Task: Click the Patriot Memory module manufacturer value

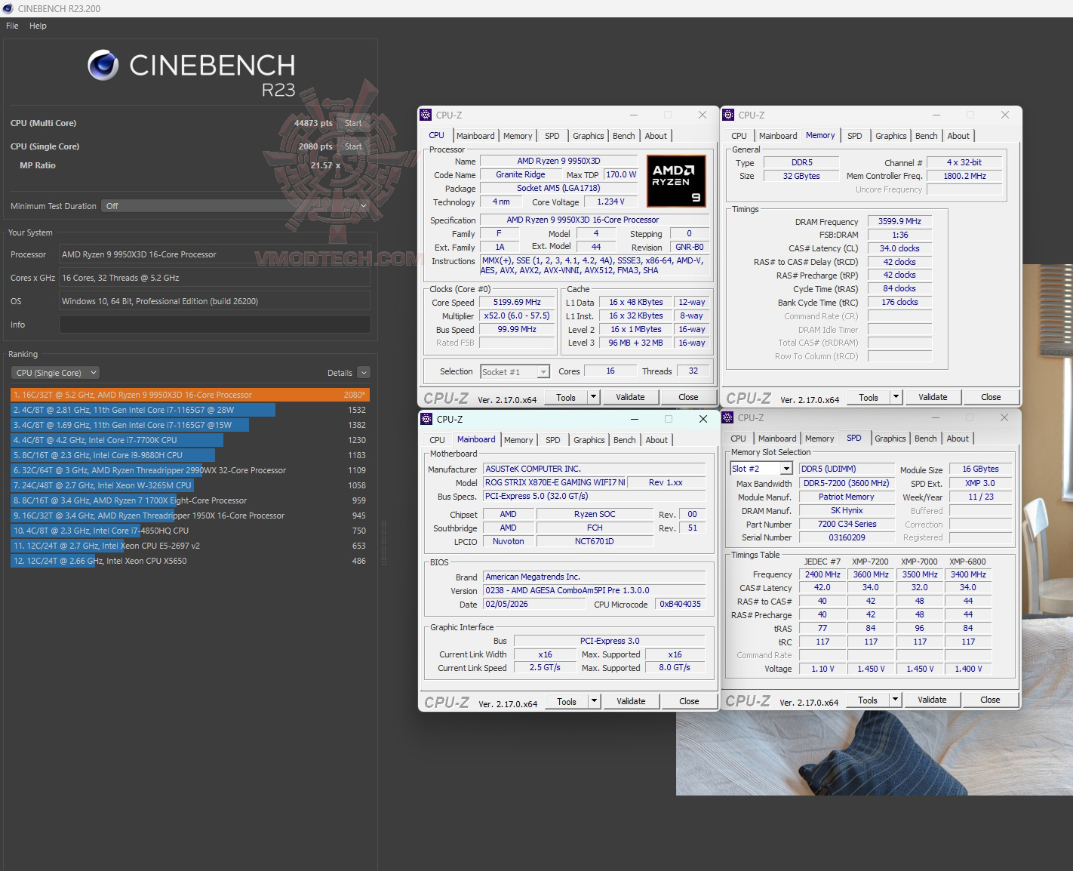Action: coord(847,497)
